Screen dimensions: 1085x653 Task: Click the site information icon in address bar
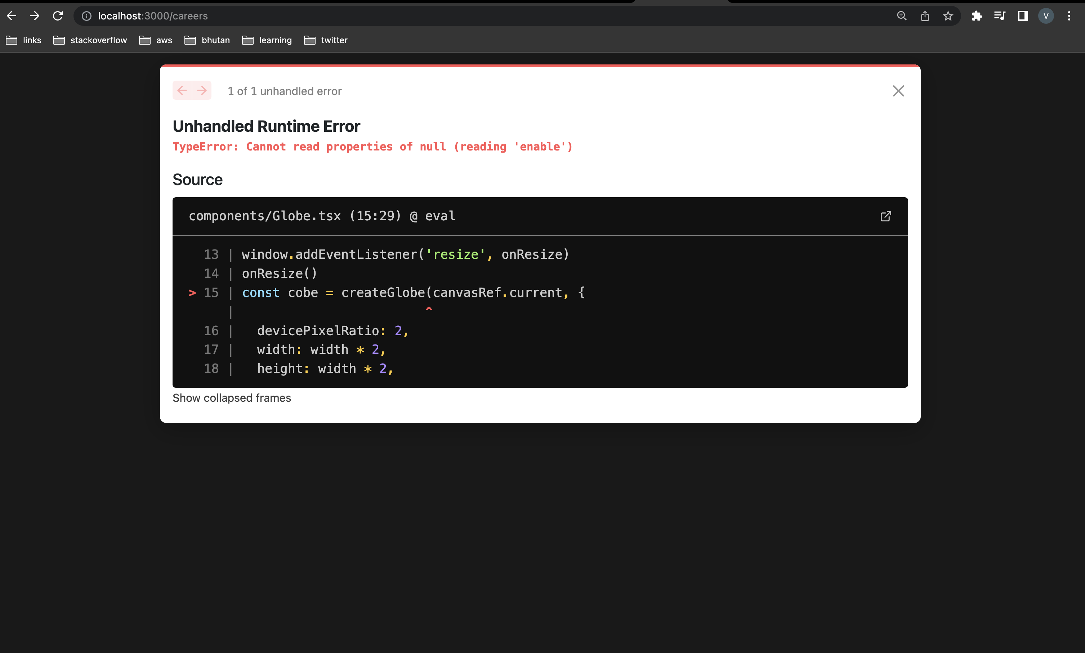[86, 16]
